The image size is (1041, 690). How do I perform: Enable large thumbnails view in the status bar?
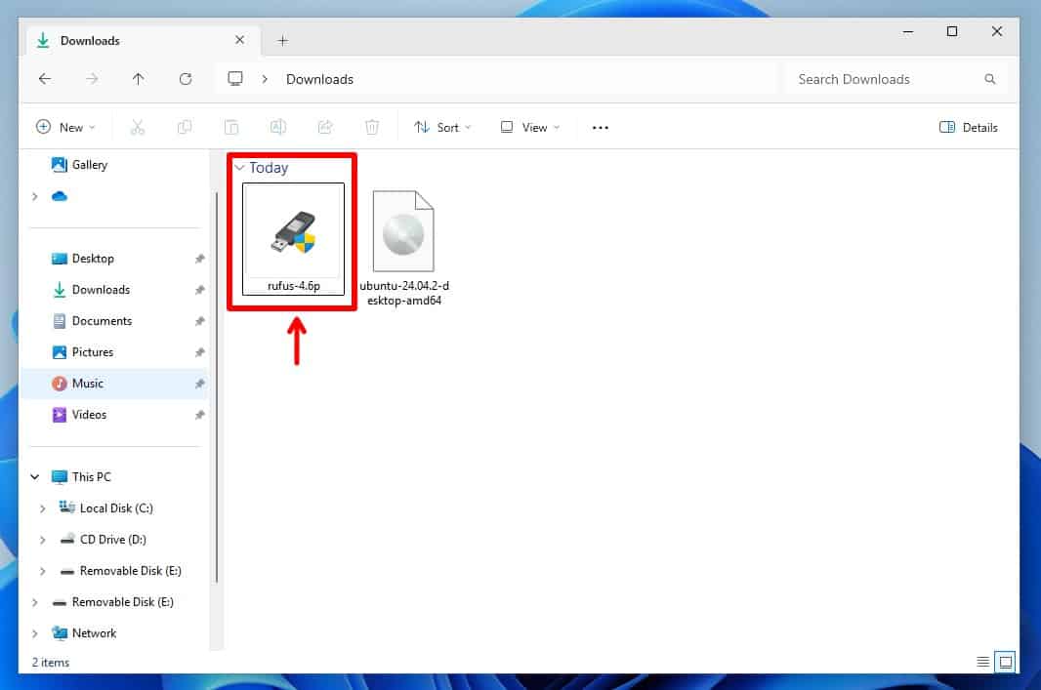point(1004,662)
